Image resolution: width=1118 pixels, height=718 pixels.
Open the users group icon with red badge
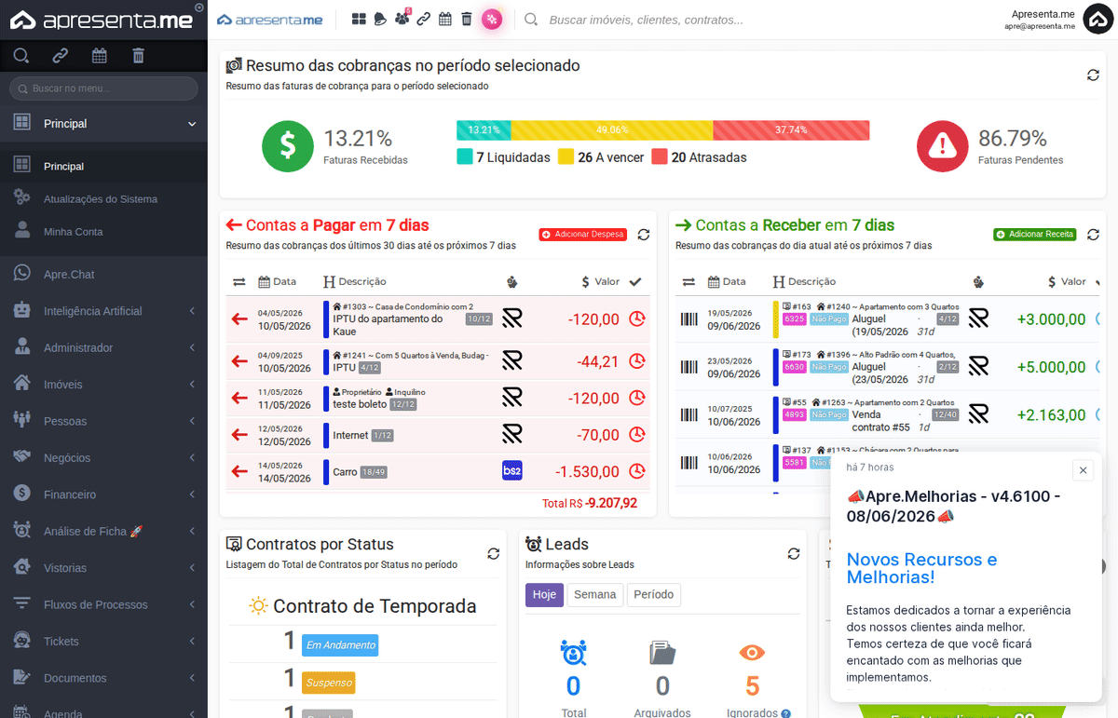point(402,19)
